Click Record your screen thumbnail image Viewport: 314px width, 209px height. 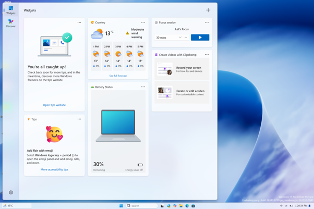click(165, 69)
